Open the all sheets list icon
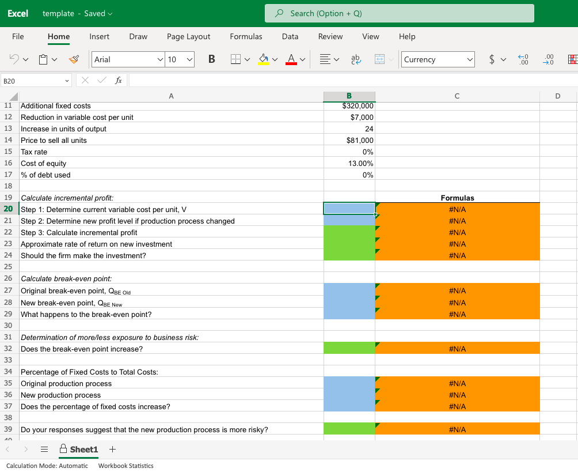The width and height of the screenshot is (578, 472). point(43,449)
